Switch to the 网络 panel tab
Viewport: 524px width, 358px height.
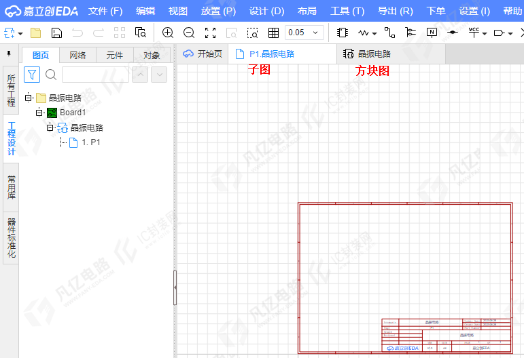[x=77, y=55]
